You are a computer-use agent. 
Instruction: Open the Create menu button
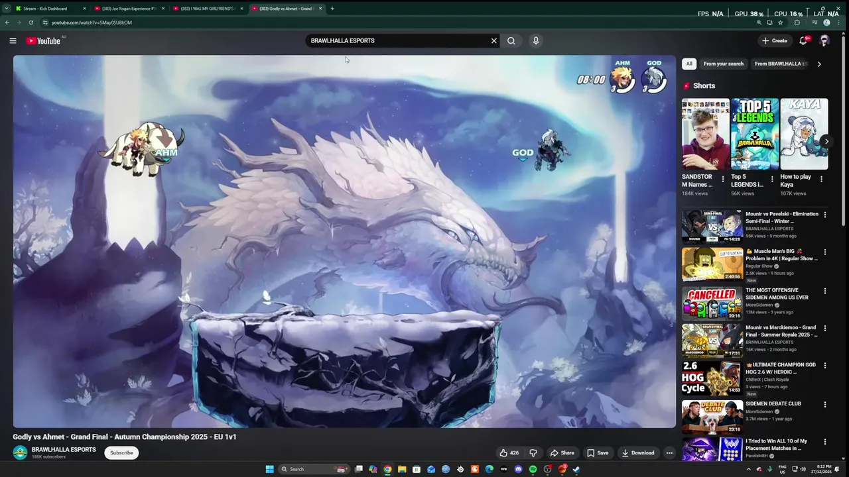775,40
